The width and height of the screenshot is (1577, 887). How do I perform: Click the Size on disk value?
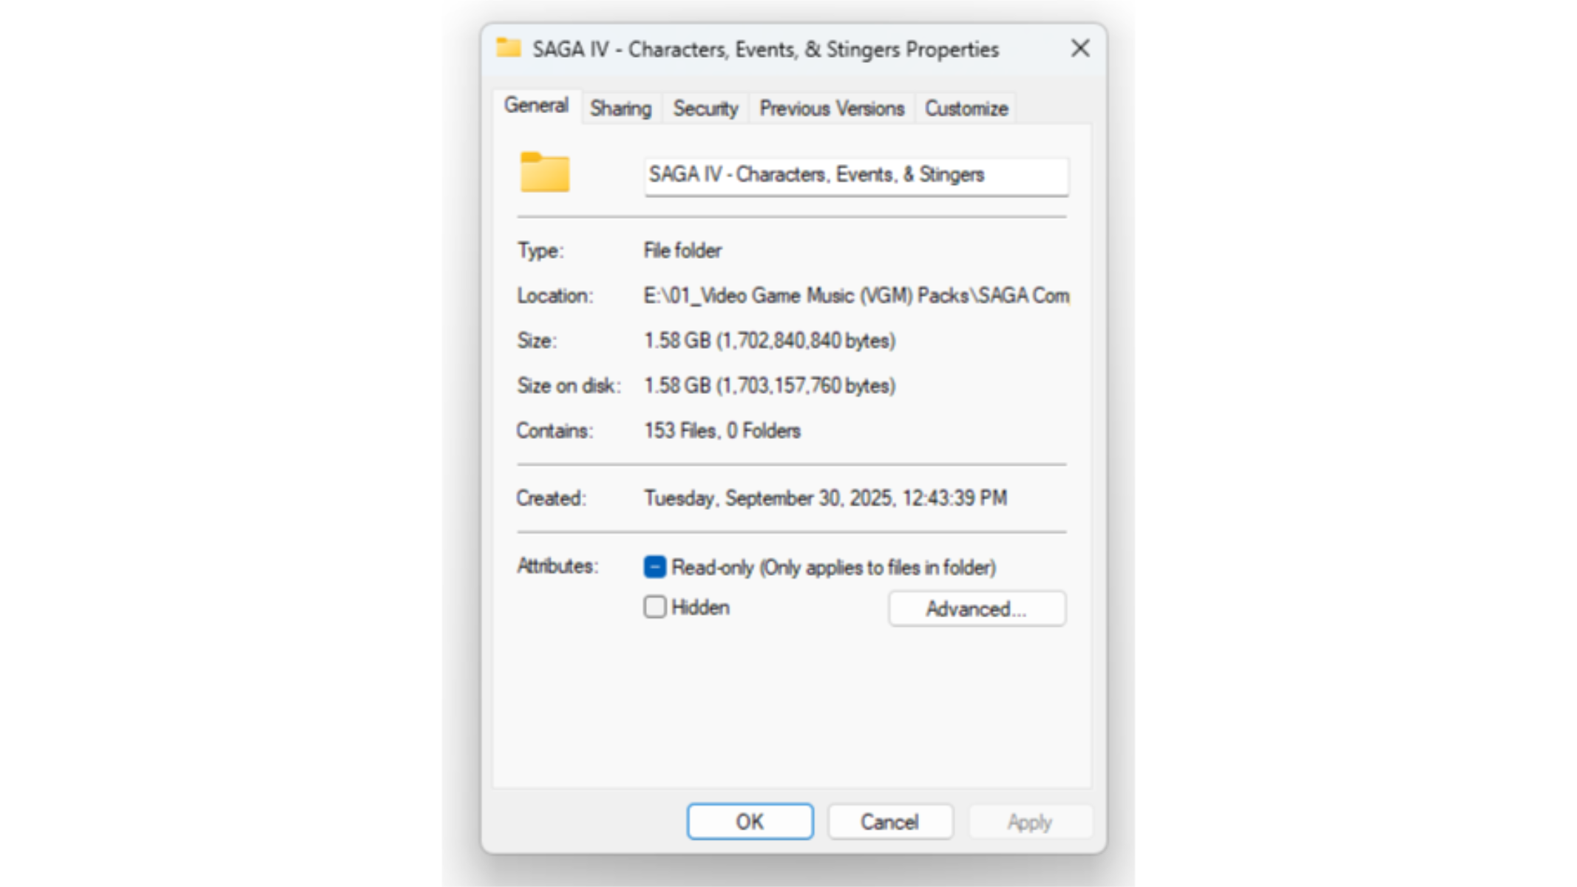(770, 386)
